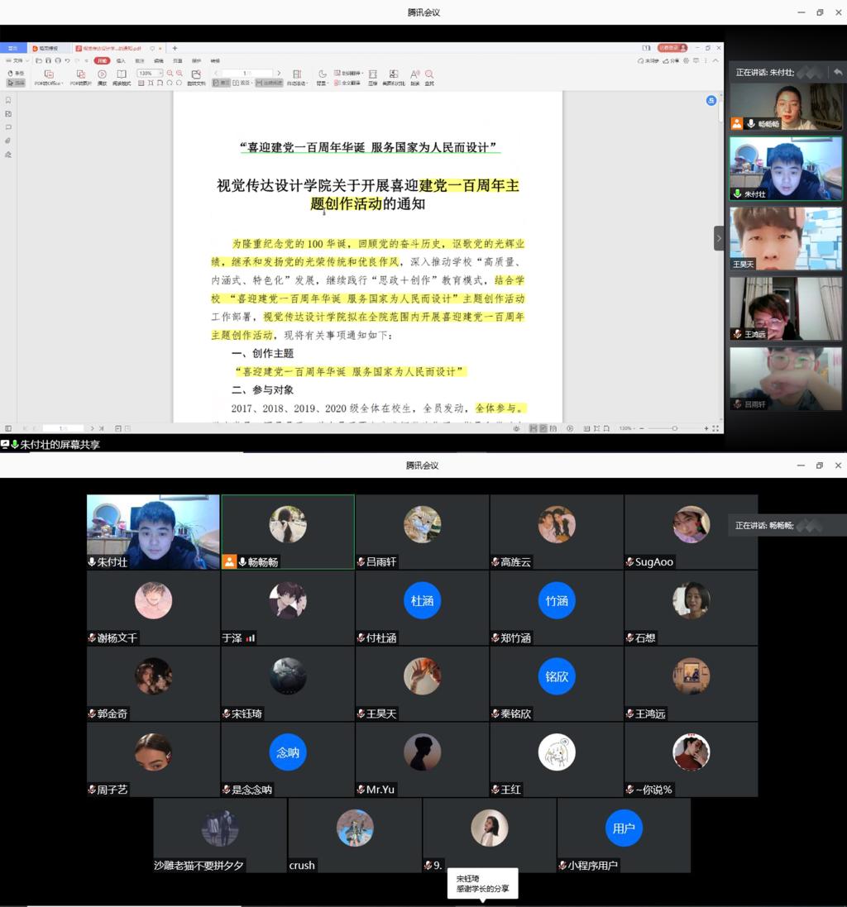Viewport: 847px width, 907px height.
Task: Toggle mute icon for participant SugAoo
Action: [x=629, y=561]
